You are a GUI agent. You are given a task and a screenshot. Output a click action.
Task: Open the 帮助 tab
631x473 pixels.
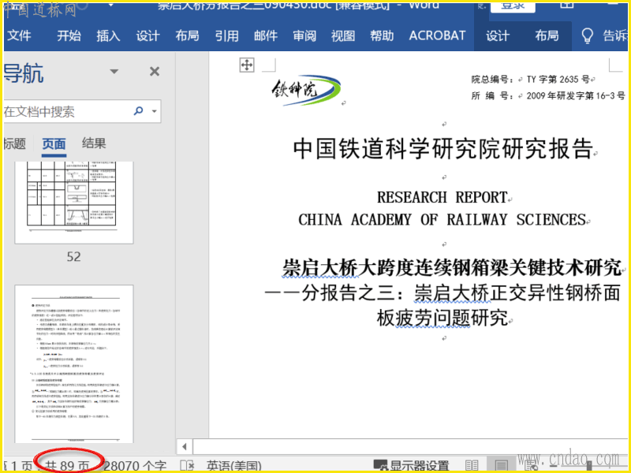(x=382, y=35)
